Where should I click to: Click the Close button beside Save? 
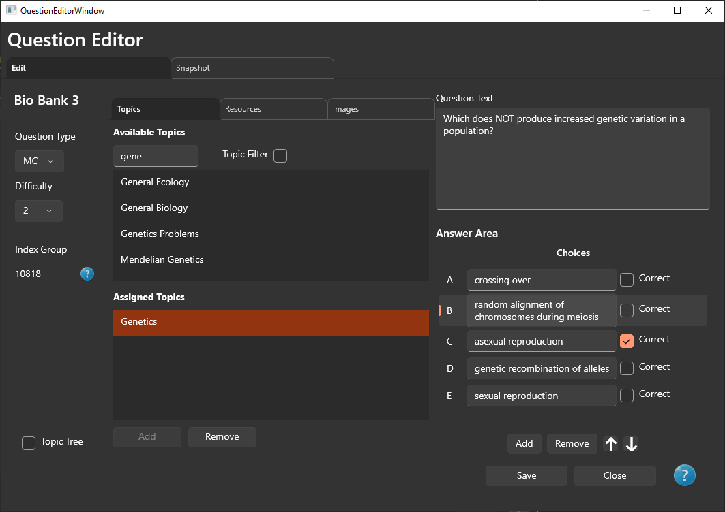point(615,475)
